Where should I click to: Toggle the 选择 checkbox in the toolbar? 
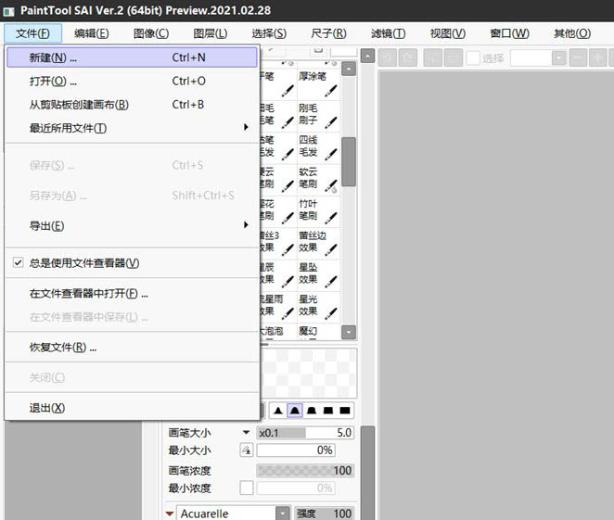[x=473, y=58]
